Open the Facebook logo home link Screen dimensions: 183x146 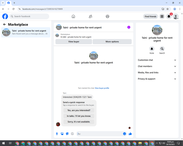tap(5, 16)
